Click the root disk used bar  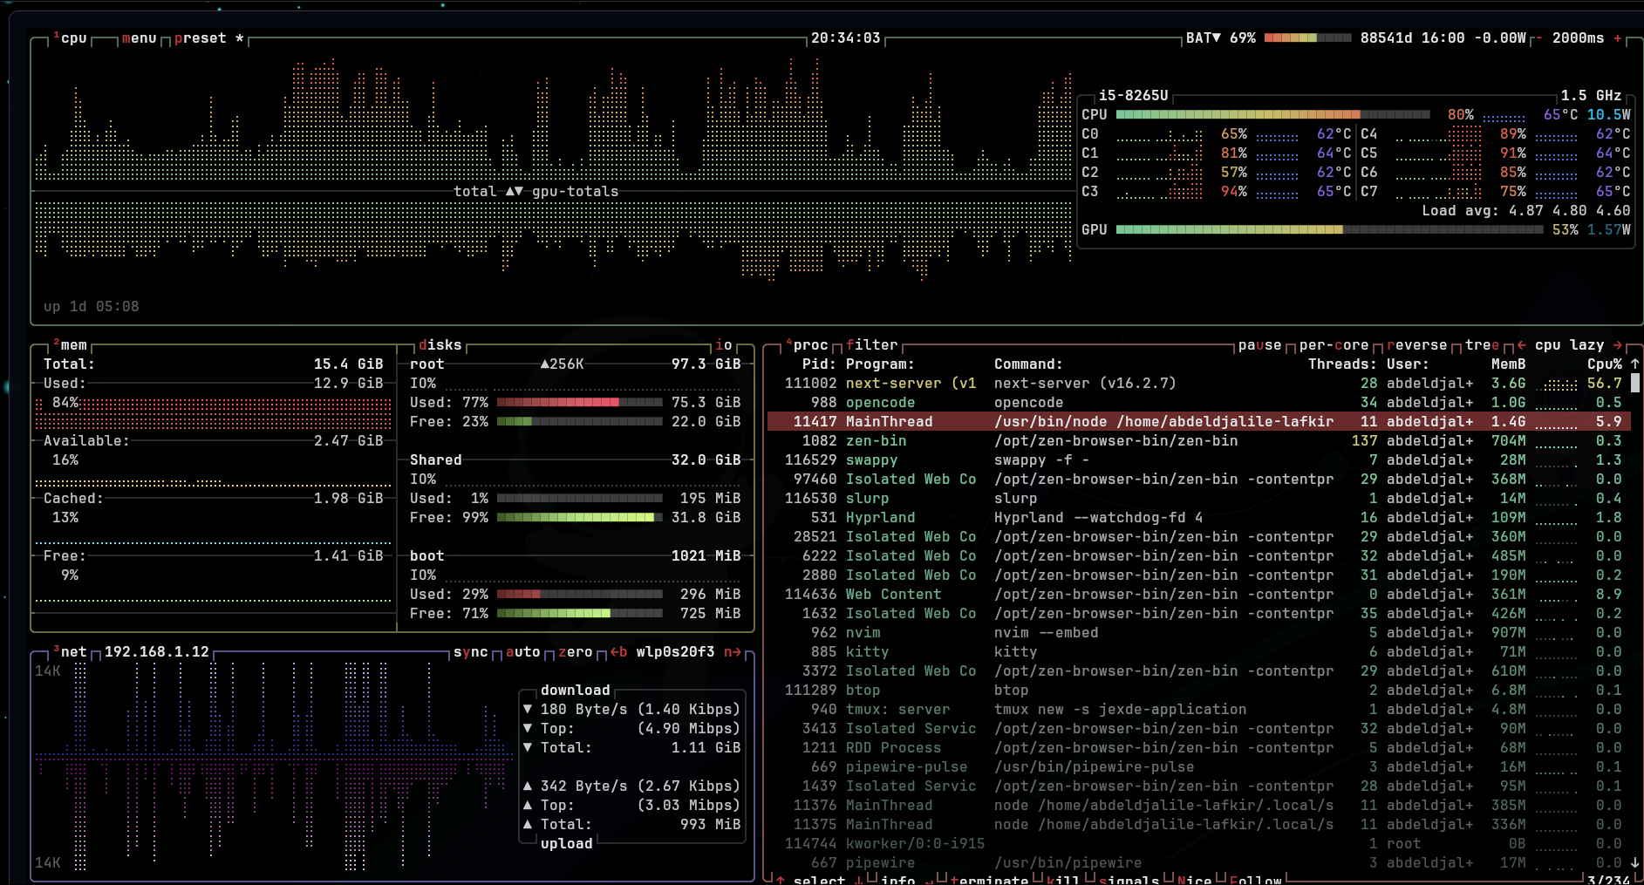[580, 403]
